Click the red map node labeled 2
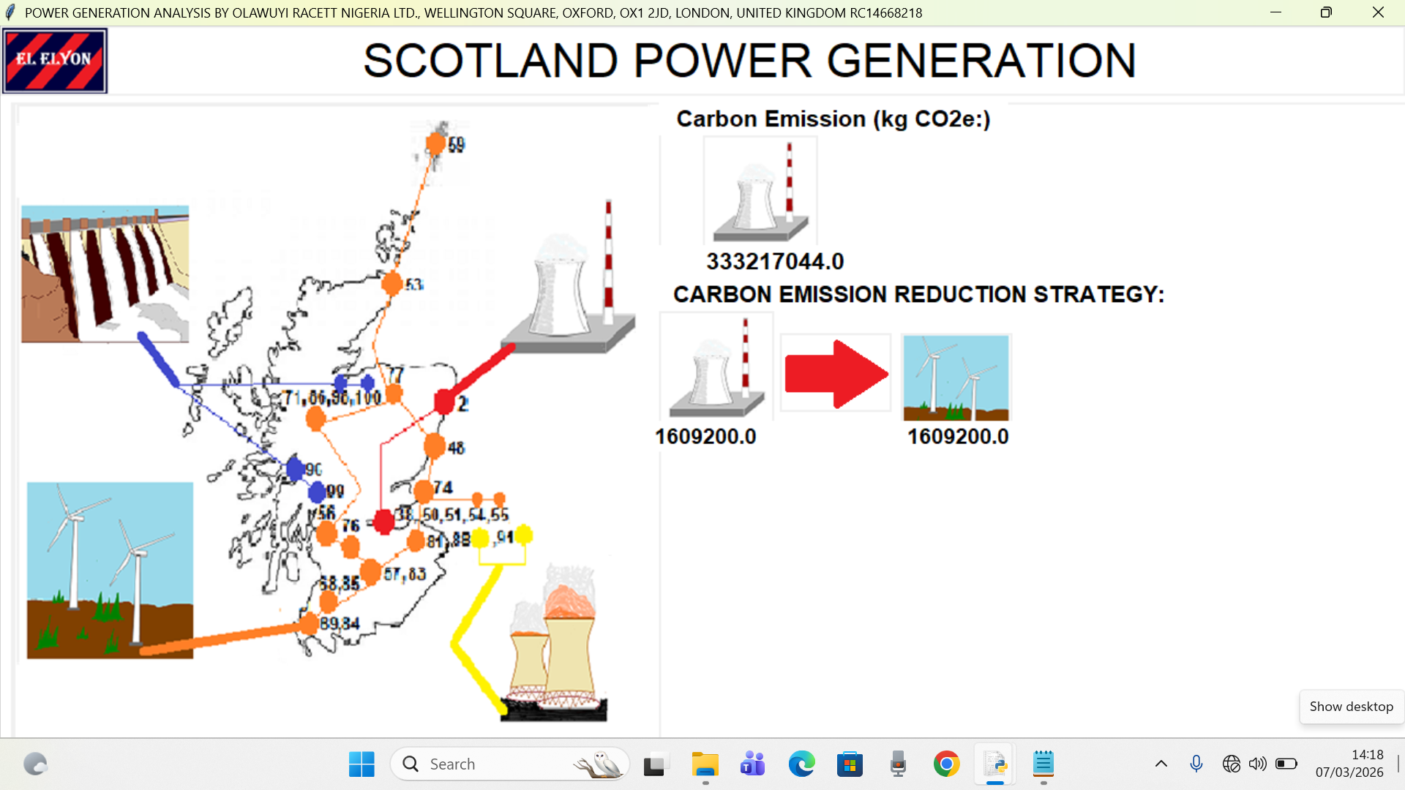The height and width of the screenshot is (790, 1405). click(x=444, y=402)
